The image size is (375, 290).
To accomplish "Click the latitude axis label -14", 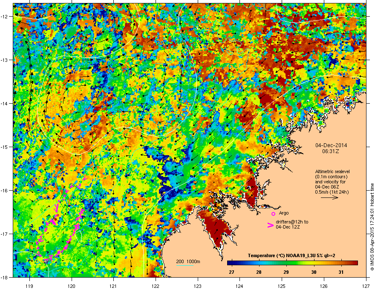I will (x=5, y=103).
